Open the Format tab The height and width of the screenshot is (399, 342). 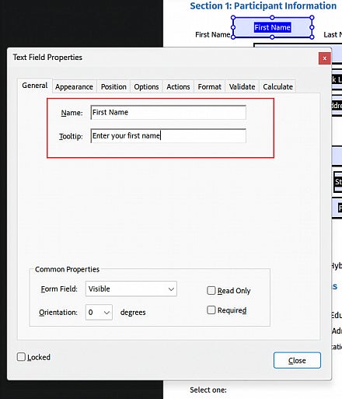(x=209, y=86)
